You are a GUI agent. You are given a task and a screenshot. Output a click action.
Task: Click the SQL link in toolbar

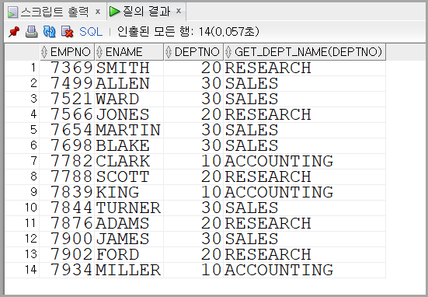(91, 32)
